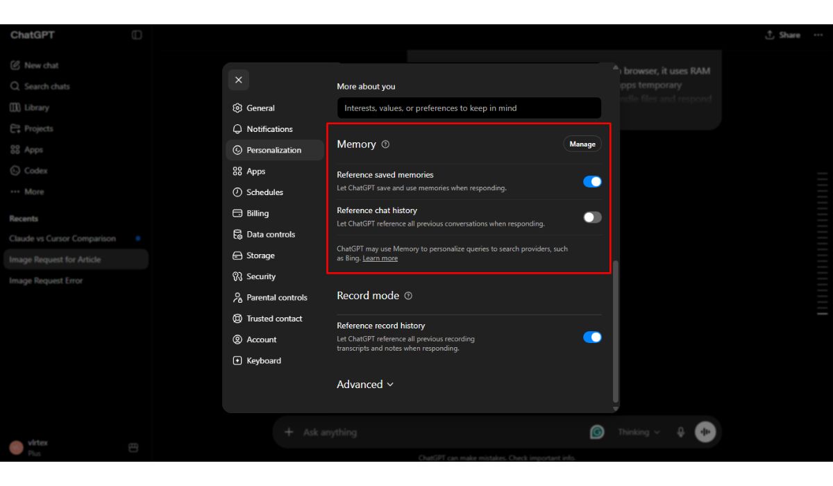Click the settings dialog scrollbar
833x486 pixels.
tap(616, 331)
